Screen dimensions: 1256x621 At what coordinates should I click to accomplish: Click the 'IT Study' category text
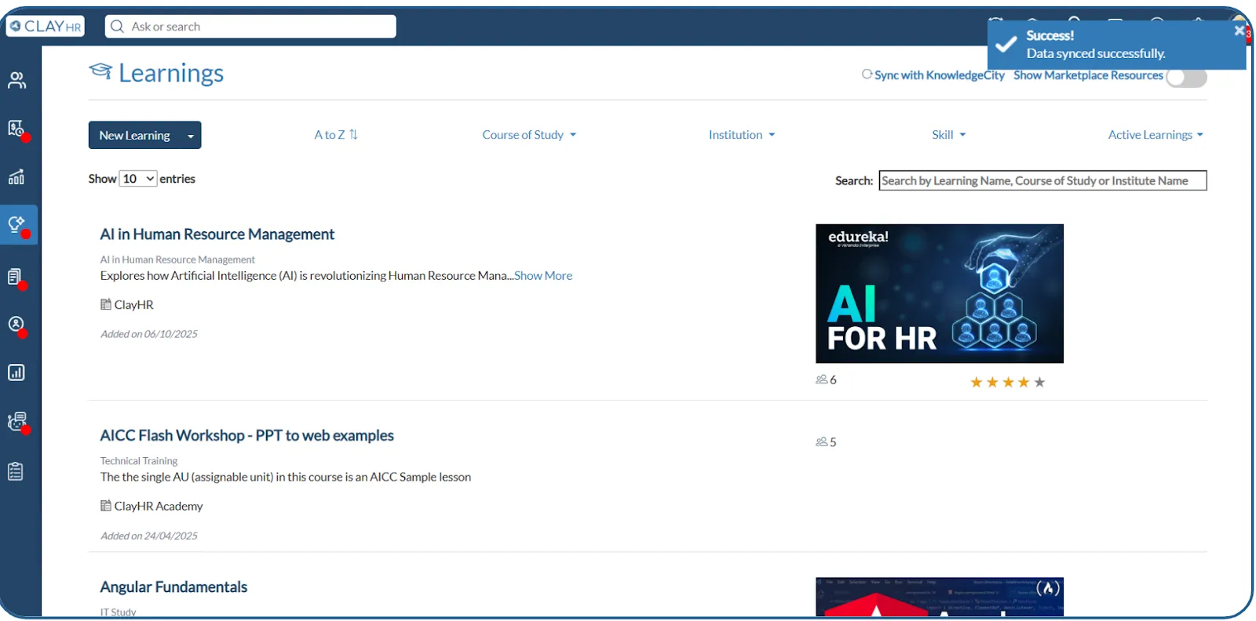(x=118, y=612)
